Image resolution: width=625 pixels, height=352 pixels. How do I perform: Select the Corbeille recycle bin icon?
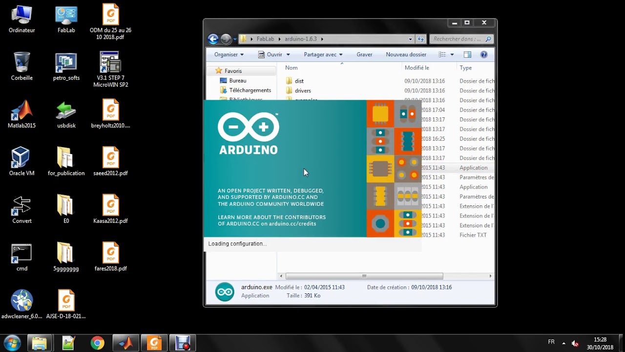coord(21,66)
